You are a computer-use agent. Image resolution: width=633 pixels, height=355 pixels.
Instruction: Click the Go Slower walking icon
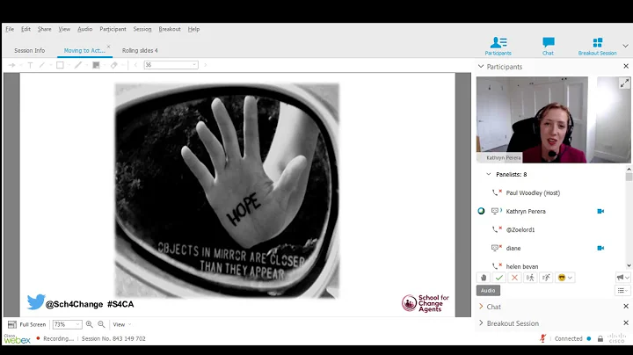click(x=530, y=278)
